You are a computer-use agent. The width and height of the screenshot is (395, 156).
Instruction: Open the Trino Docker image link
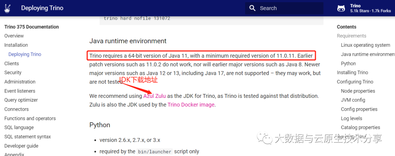pyautogui.click(x=191, y=105)
